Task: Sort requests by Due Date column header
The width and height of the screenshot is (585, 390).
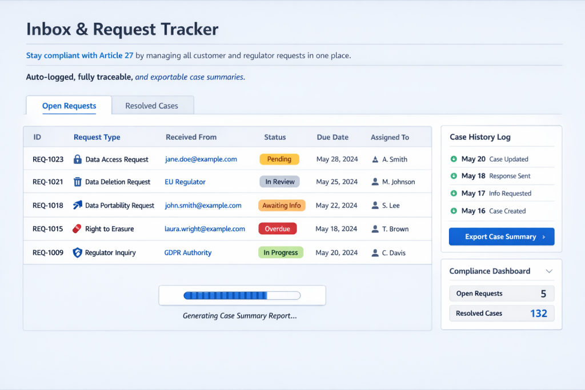Action: click(x=332, y=137)
